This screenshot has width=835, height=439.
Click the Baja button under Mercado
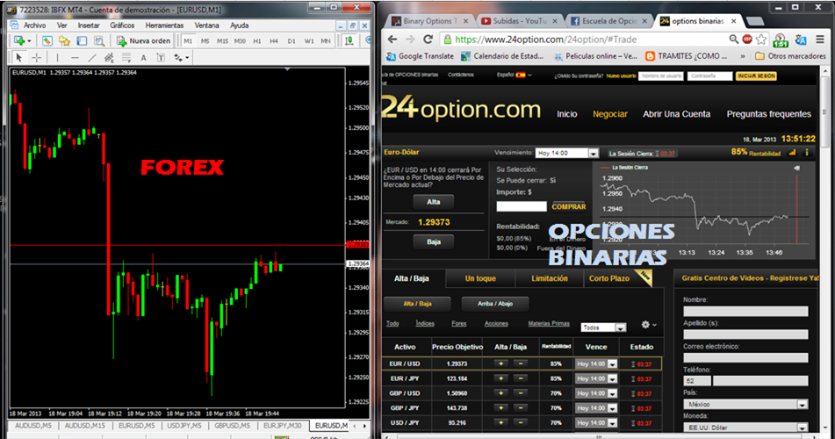pos(434,241)
